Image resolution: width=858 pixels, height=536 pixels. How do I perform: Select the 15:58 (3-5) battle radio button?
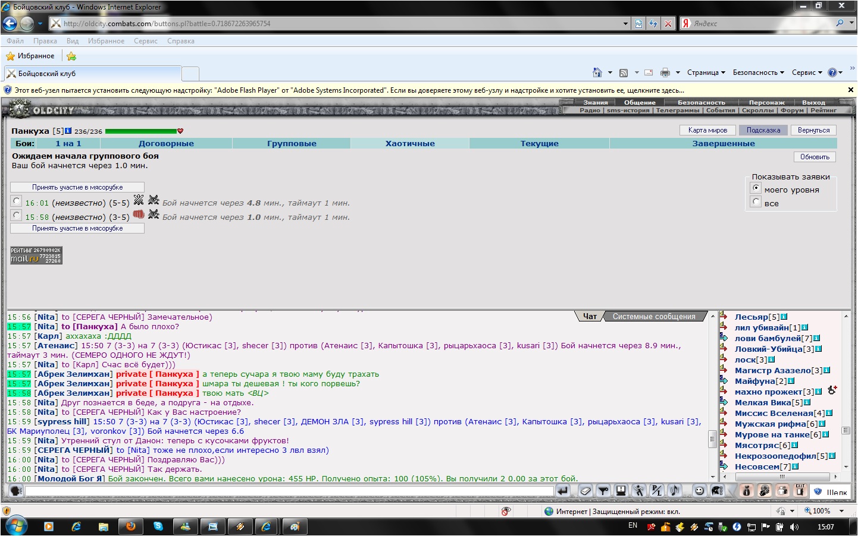click(x=17, y=216)
